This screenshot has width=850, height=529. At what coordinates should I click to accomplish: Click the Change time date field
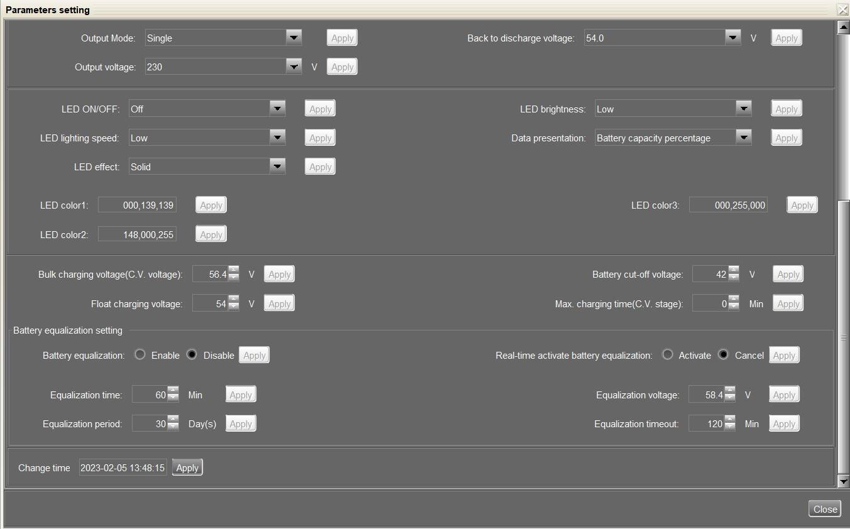click(x=123, y=467)
